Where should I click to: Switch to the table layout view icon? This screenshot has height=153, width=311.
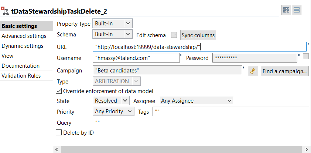286,10
